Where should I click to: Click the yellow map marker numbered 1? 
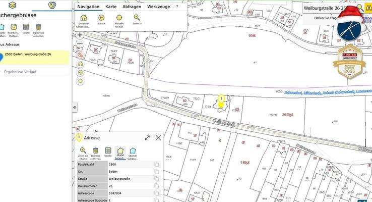point(221,99)
